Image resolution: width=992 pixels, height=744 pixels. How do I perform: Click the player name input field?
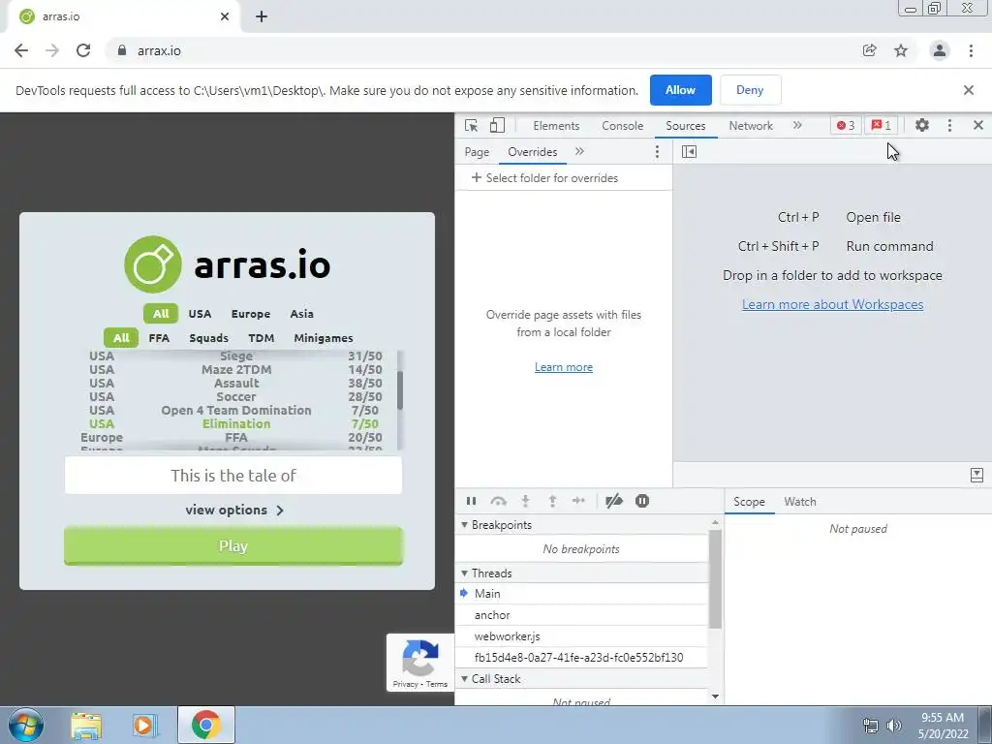(233, 476)
